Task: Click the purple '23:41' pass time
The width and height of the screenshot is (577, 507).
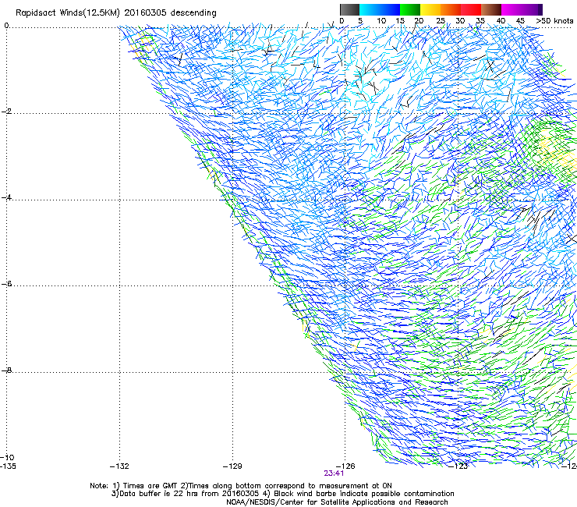Action: click(x=334, y=473)
